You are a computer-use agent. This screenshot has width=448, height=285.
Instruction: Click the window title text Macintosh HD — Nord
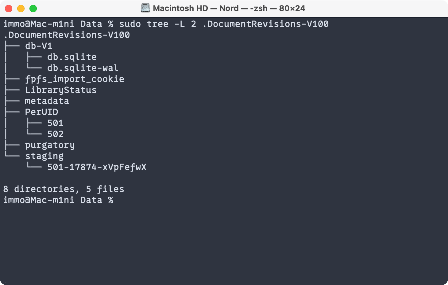pos(196,8)
